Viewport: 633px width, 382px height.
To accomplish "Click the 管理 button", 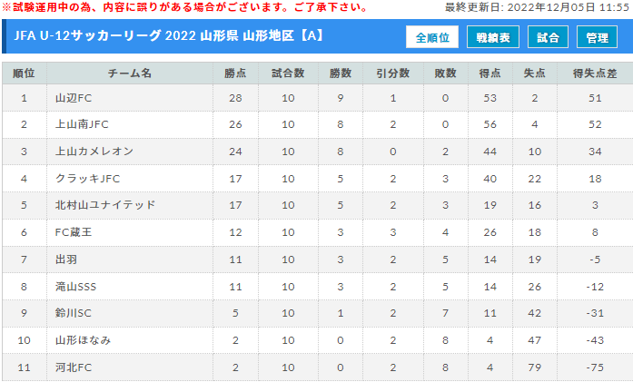I will click(597, 37).
